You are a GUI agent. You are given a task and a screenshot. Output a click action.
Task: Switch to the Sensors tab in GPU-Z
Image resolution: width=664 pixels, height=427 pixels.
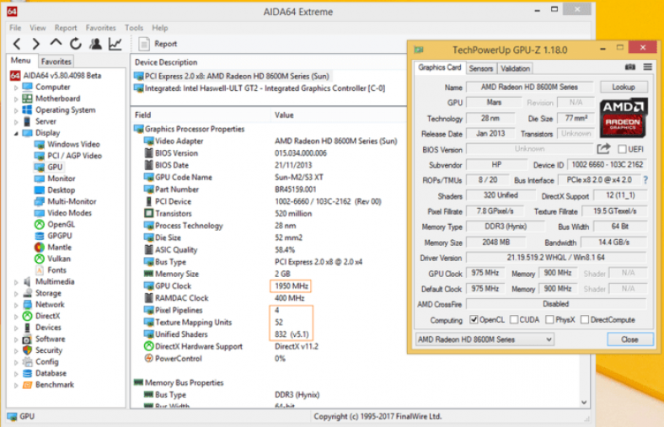tap(481, 68)
